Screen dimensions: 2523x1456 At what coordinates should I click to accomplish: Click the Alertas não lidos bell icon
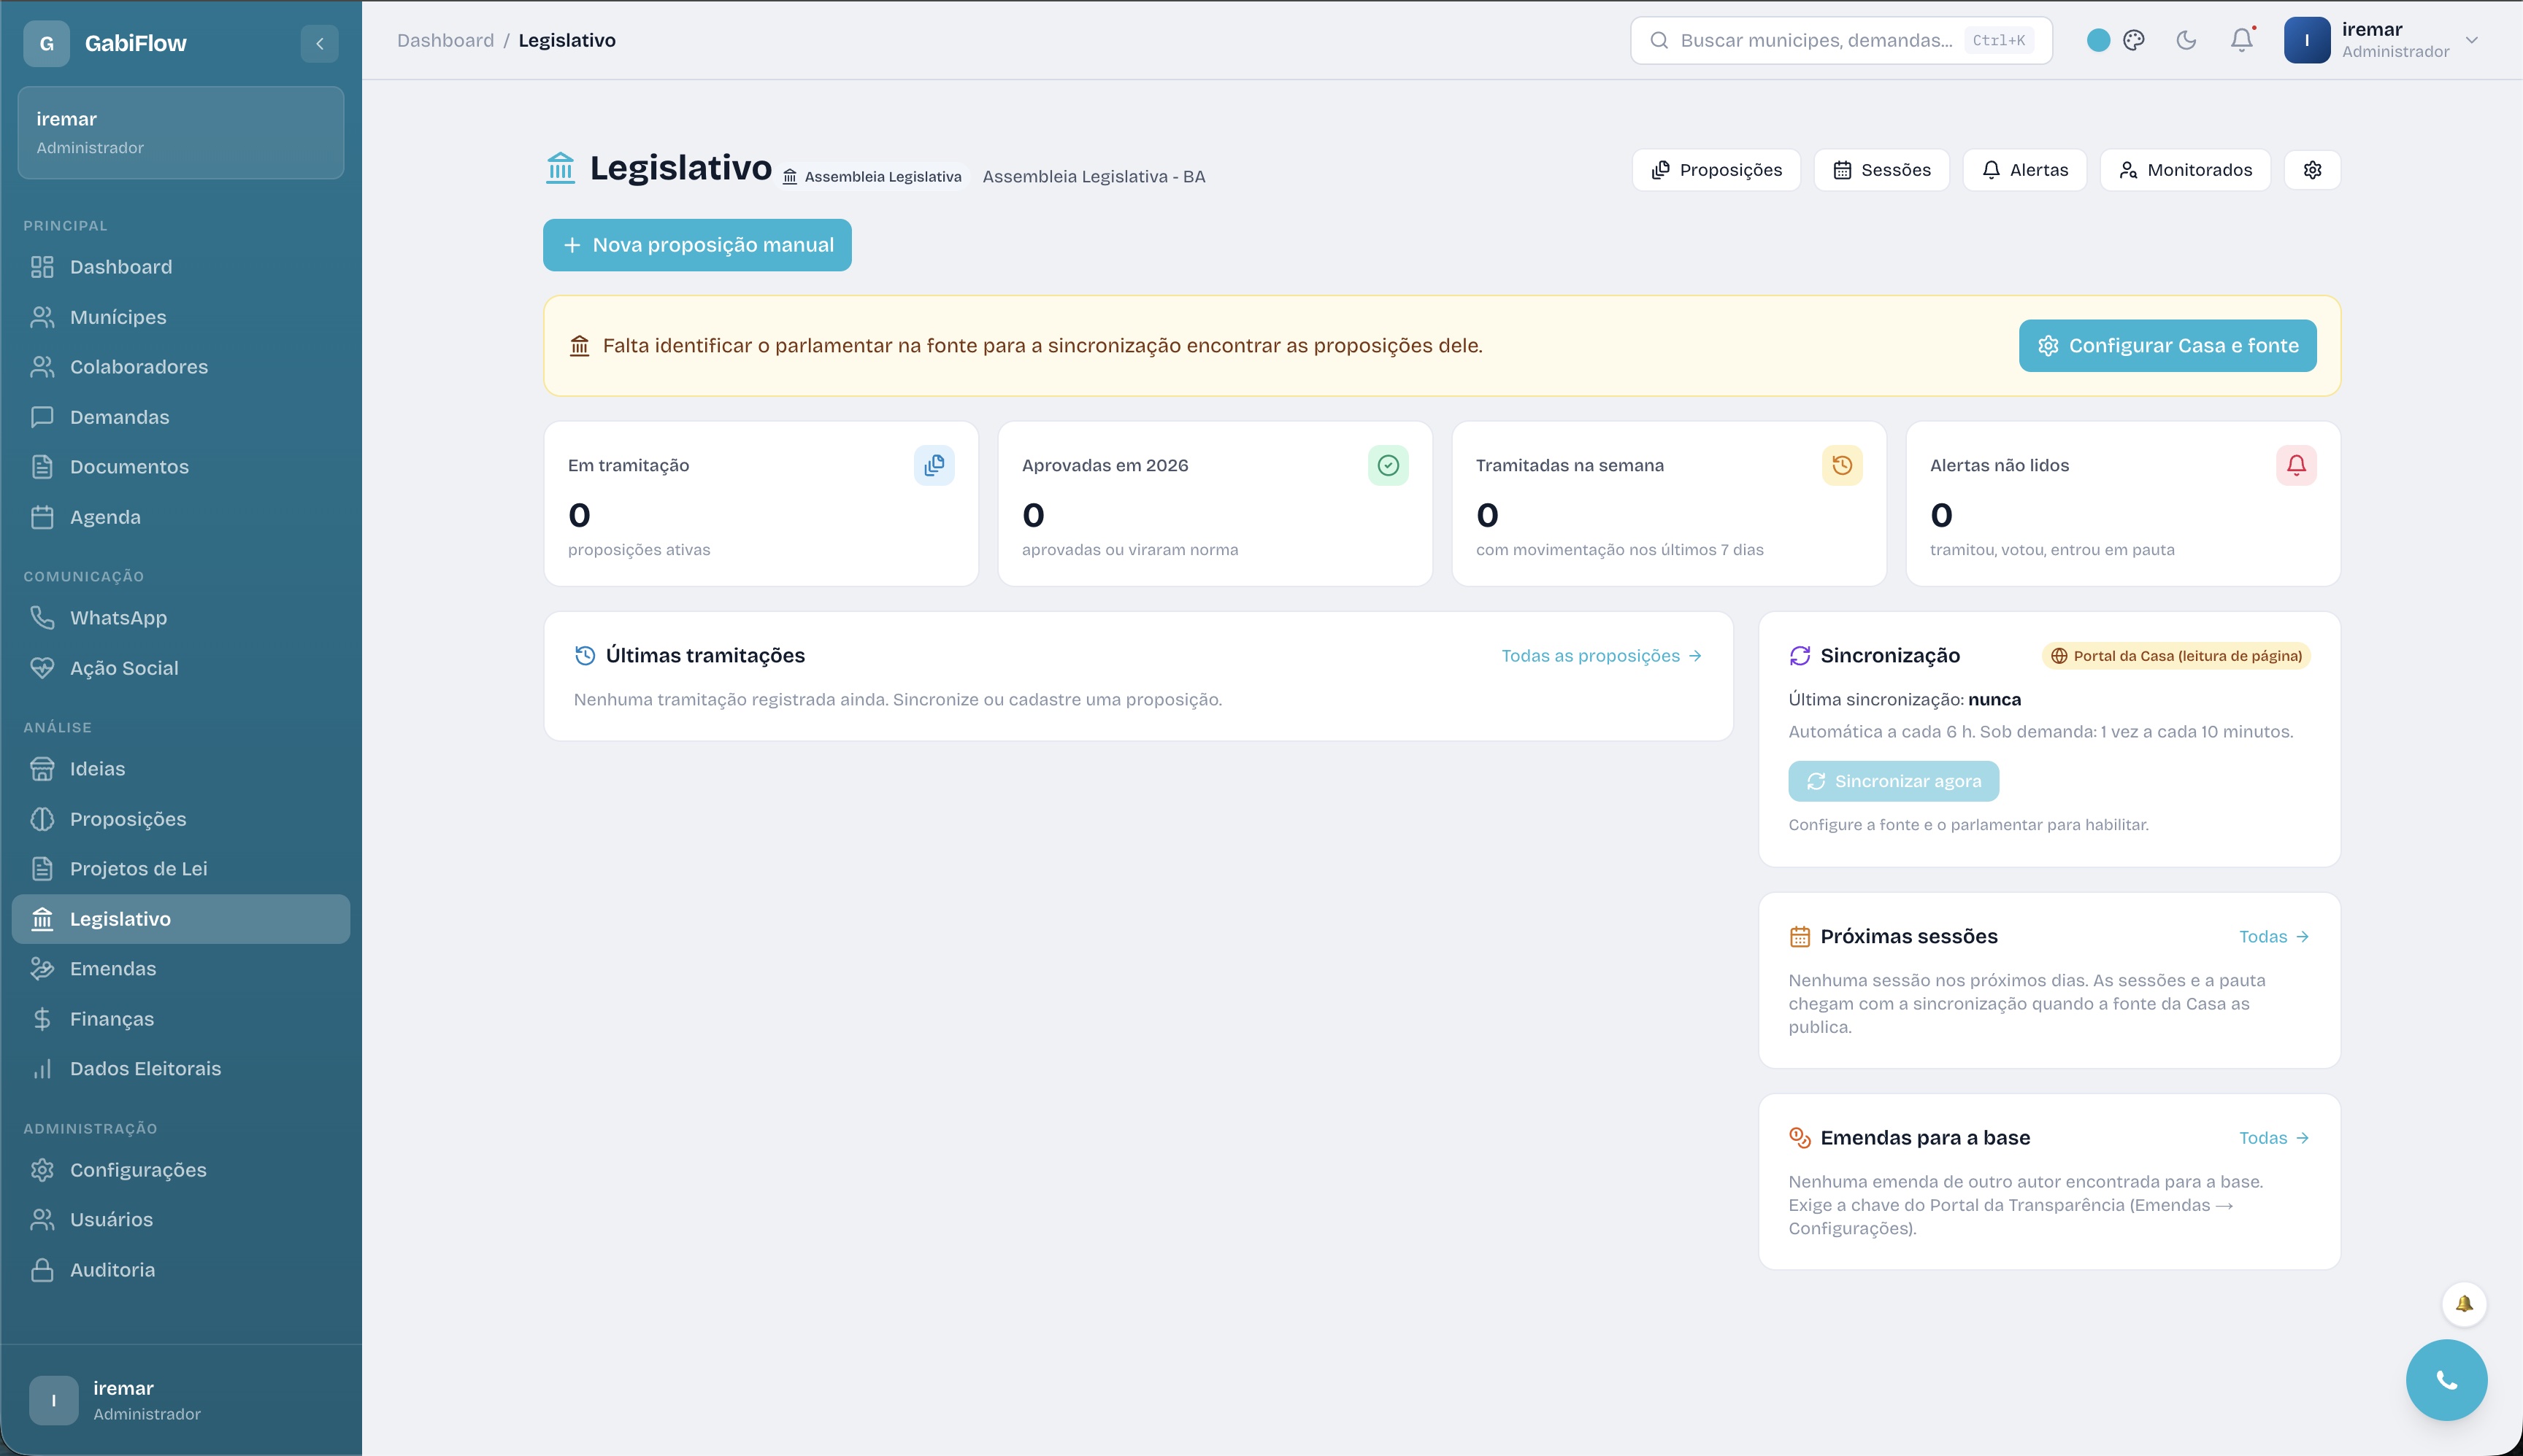coord(2297,465)
